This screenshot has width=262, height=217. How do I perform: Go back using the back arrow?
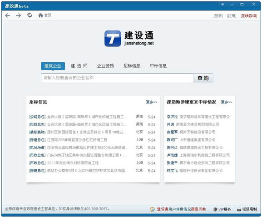click(x=8, y=15)
